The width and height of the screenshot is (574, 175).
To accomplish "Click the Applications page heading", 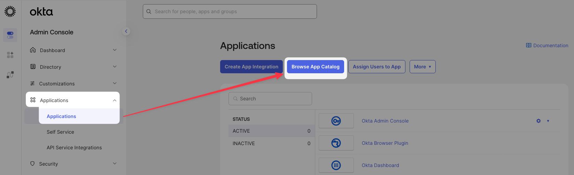I will click(248, 46).
